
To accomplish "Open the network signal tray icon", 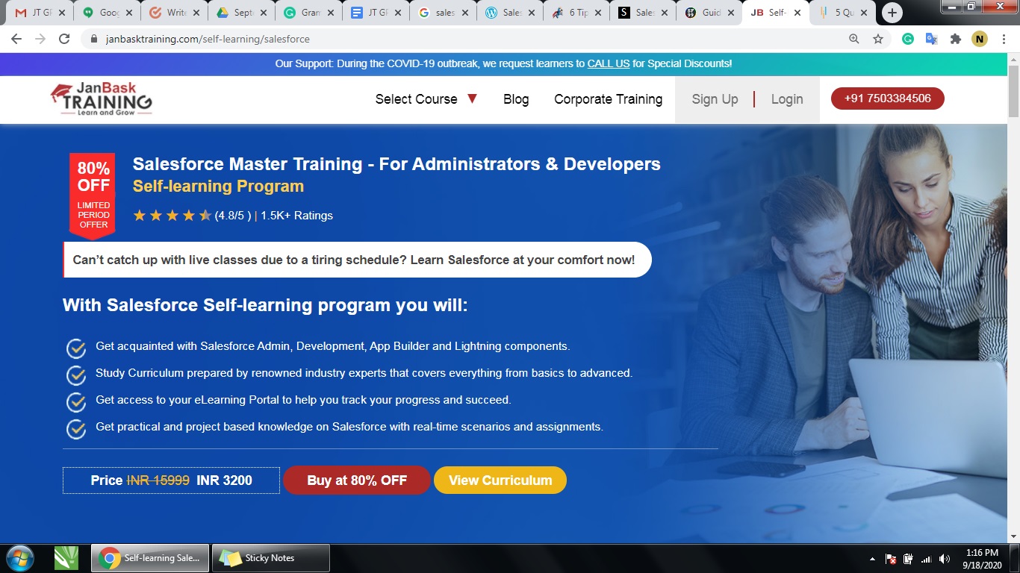I will [927, 559].
